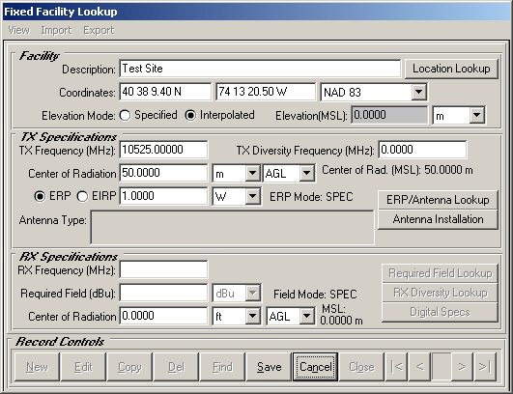Click the longitude field 74 13 20.50 W
The height and width of the screenshot is (394, 513).
[x=266, y=92]
